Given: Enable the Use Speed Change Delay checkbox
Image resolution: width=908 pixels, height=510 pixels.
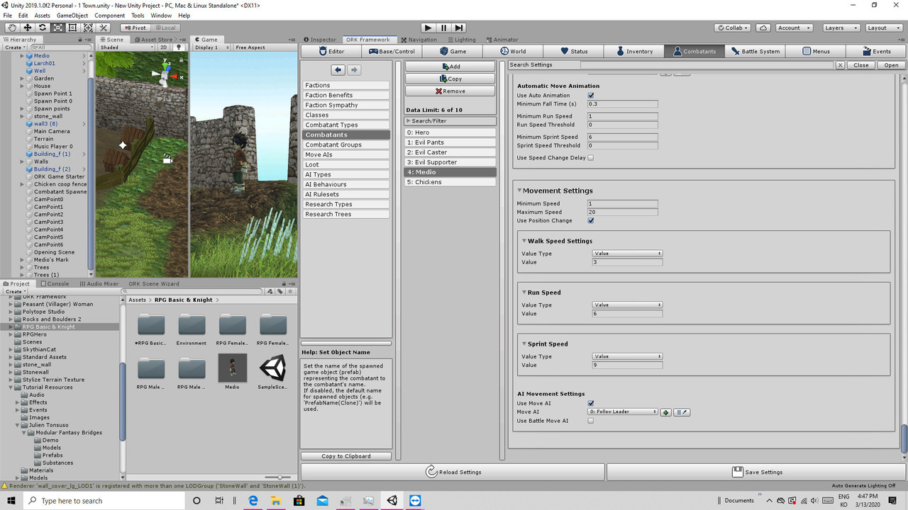Looking at the screenshot, I should click(591, 158).
